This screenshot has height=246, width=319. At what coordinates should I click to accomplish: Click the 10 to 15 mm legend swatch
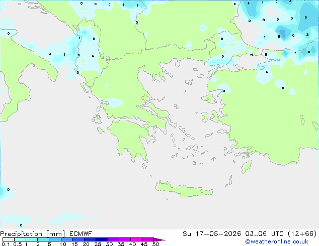67,239
